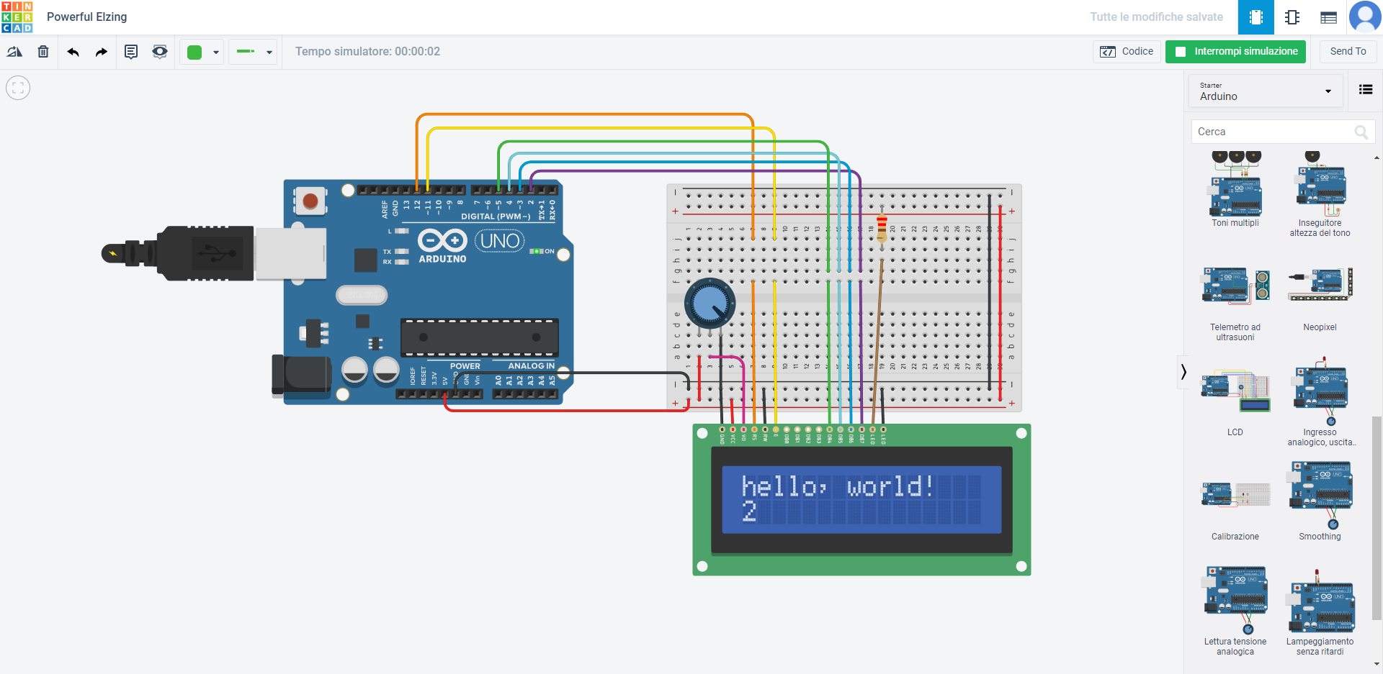Image resolution: width=1383 pixels, height=674 pixels.
Task: Toggle notes visibility eye icon
Action: (160, 52)
